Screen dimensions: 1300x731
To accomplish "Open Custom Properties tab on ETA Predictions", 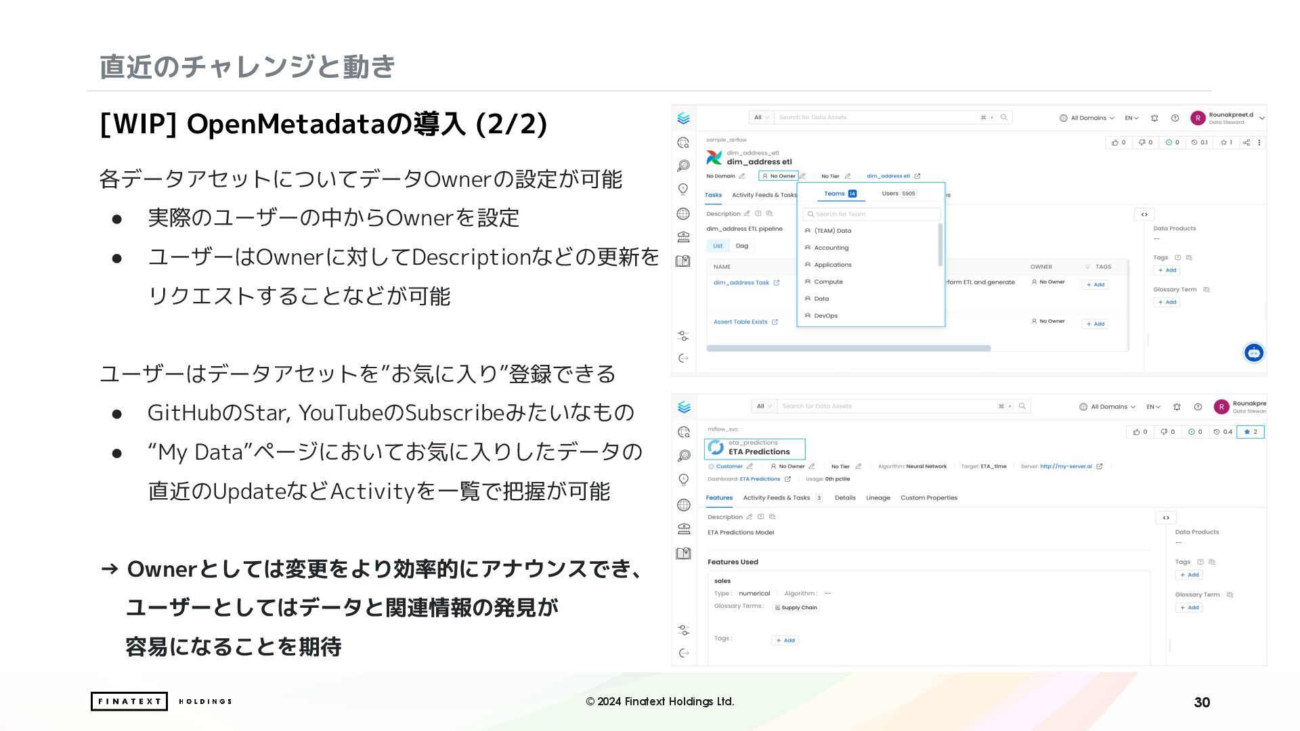I will (x=929, y=497).
